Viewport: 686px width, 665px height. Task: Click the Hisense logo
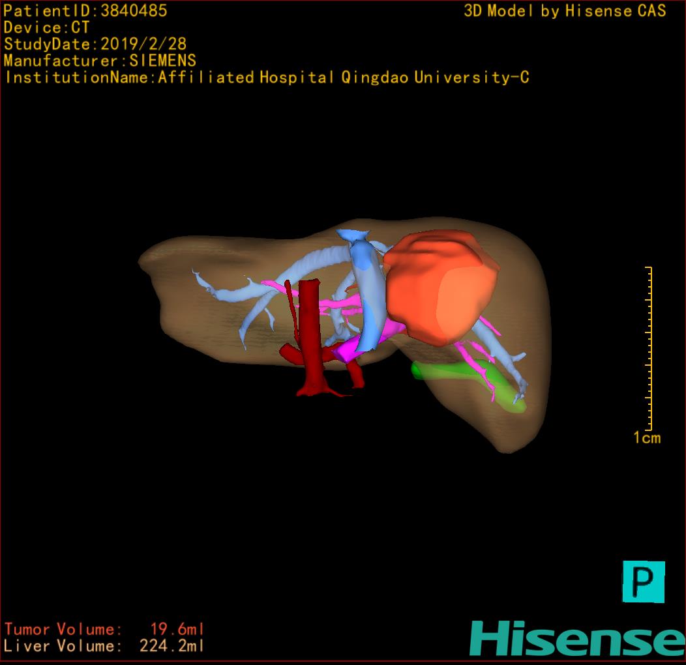coord(578,639)
